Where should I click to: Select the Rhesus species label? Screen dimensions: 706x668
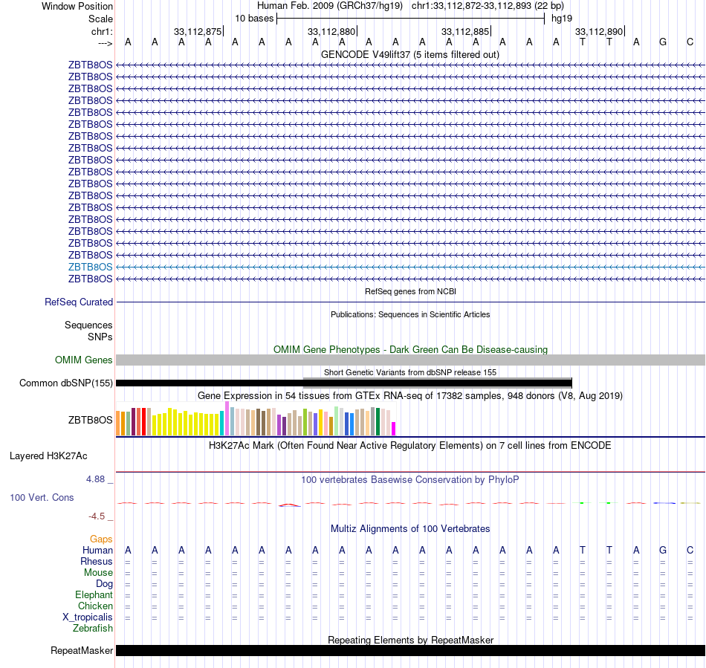[x=97, y=561]
